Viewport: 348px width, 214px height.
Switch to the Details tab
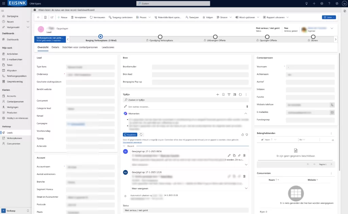point(55,47)
